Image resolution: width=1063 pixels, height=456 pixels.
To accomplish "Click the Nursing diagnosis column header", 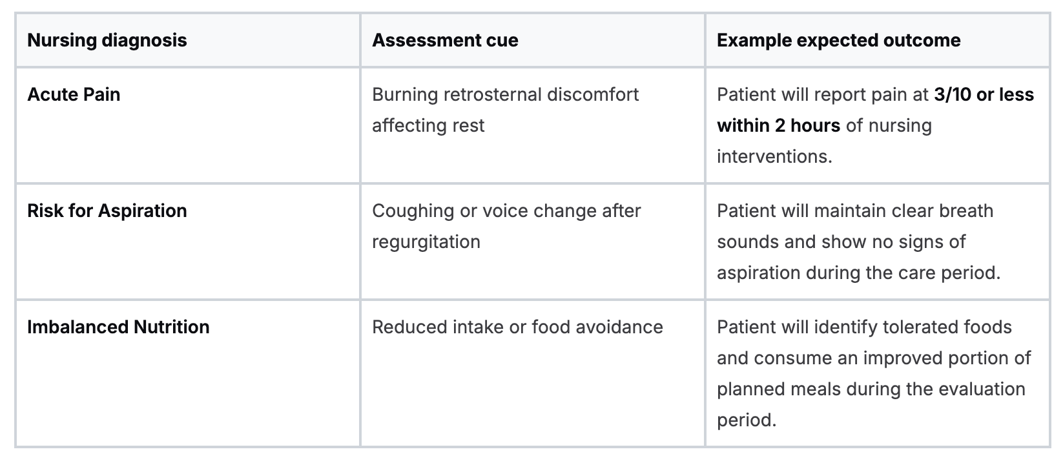I will click(x=107, y=40).
